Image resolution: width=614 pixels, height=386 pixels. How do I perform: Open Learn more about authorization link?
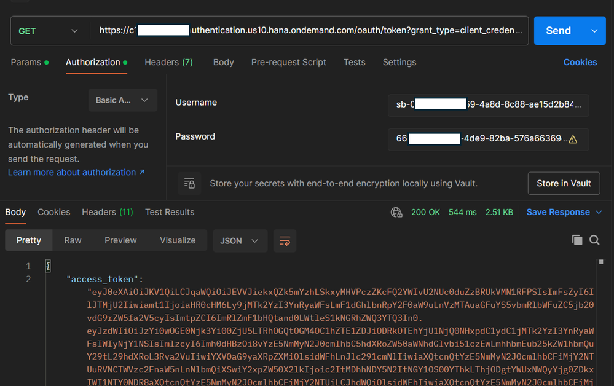coord(76,172)
